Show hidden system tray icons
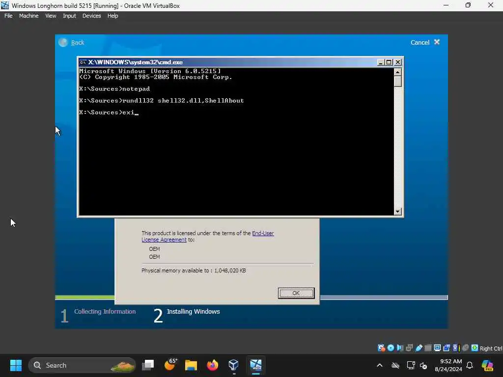The height and width of the screenshot is (377, 503). click(x=380, y=365)
